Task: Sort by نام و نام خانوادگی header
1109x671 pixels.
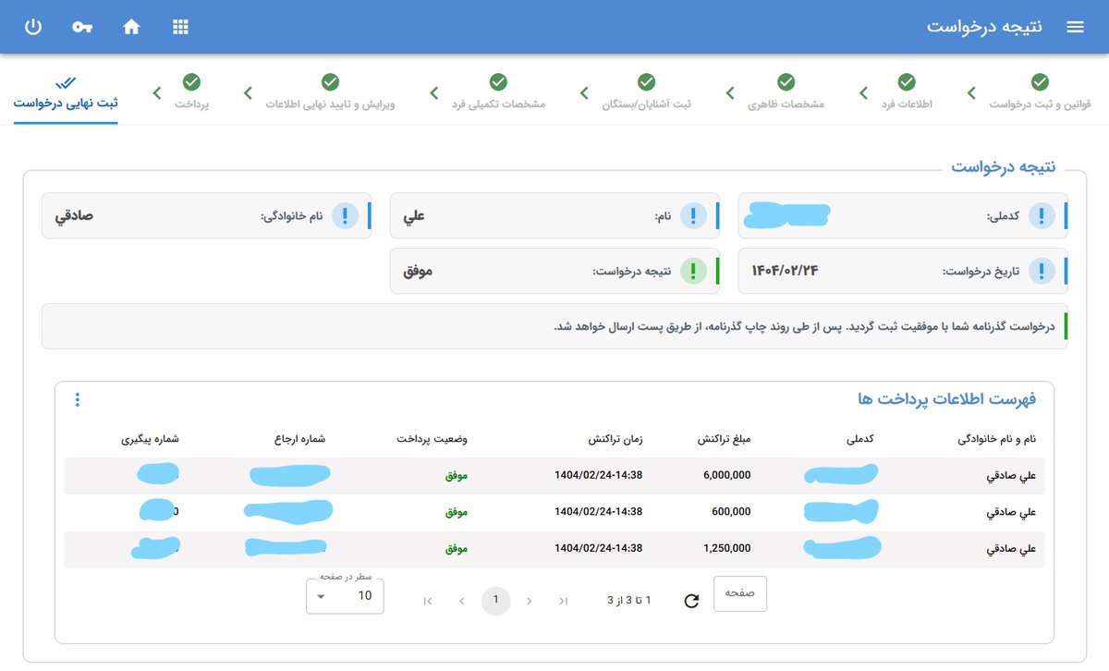Action: point(996,439)
